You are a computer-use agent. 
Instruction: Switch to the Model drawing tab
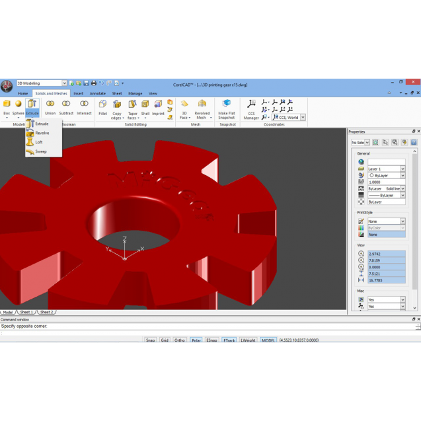8,312
